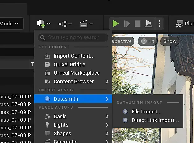This screenshot has width=194, height=143.
Task: Click the Perspective viewport button
Action: point(123,41)
